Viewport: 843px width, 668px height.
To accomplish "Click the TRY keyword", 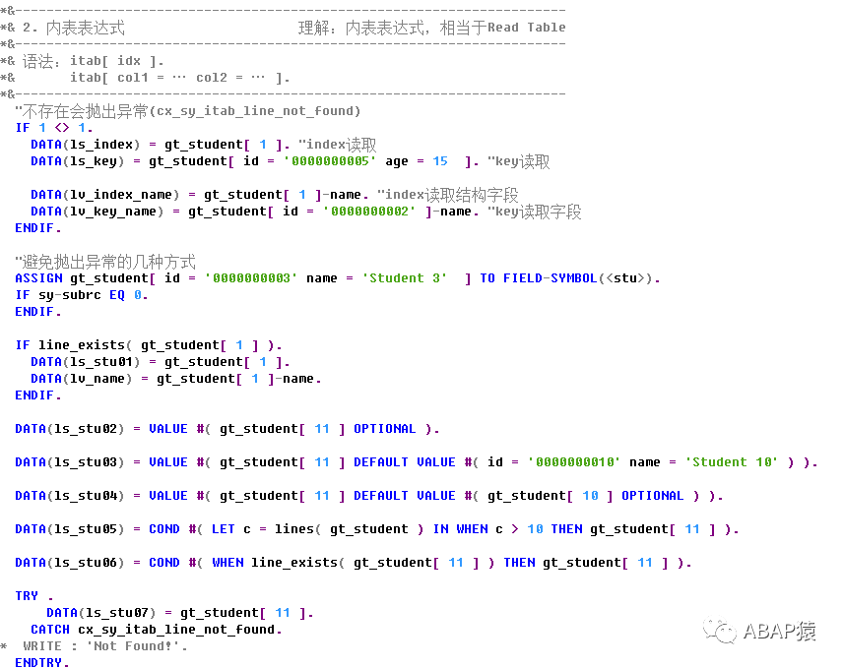I will coord(27,595).
